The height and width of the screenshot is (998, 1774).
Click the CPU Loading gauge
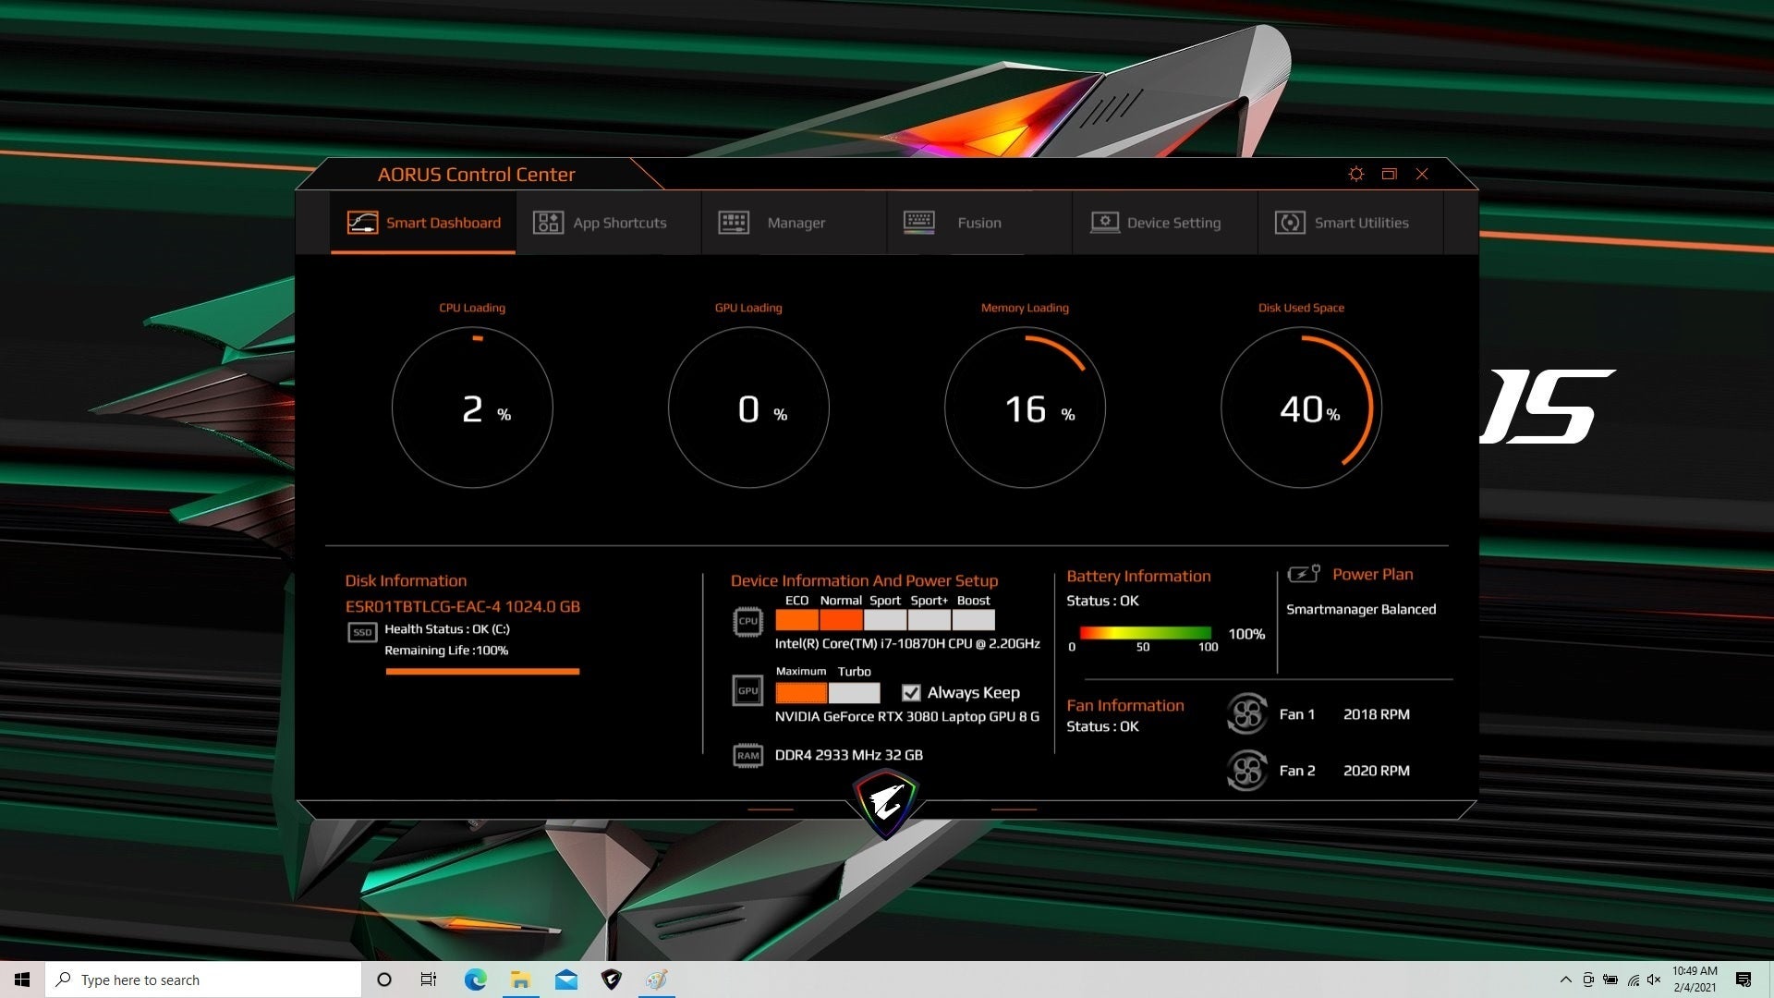(472, 408)
